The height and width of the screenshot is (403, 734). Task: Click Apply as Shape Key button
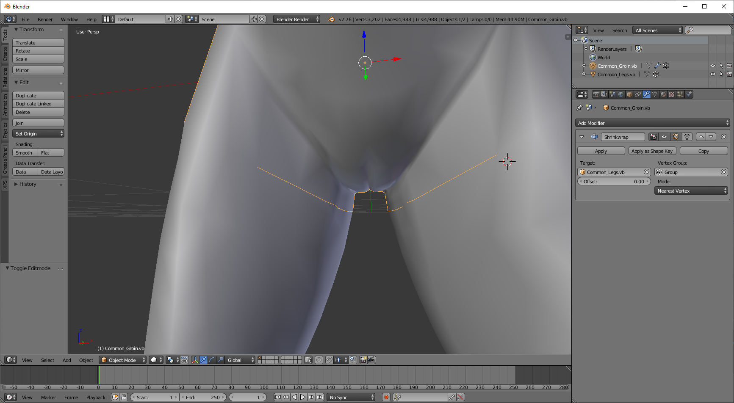click(x=652, y=151)
